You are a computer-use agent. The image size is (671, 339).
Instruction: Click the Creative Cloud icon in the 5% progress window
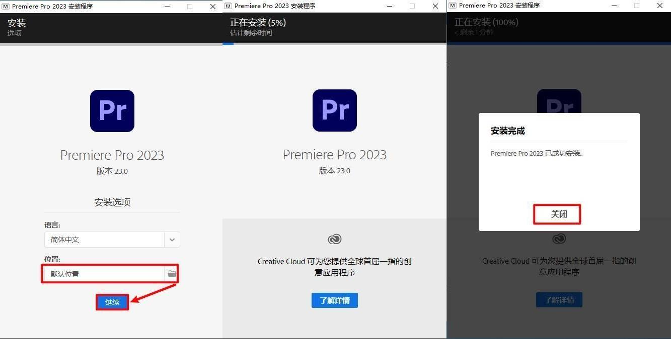335,239
